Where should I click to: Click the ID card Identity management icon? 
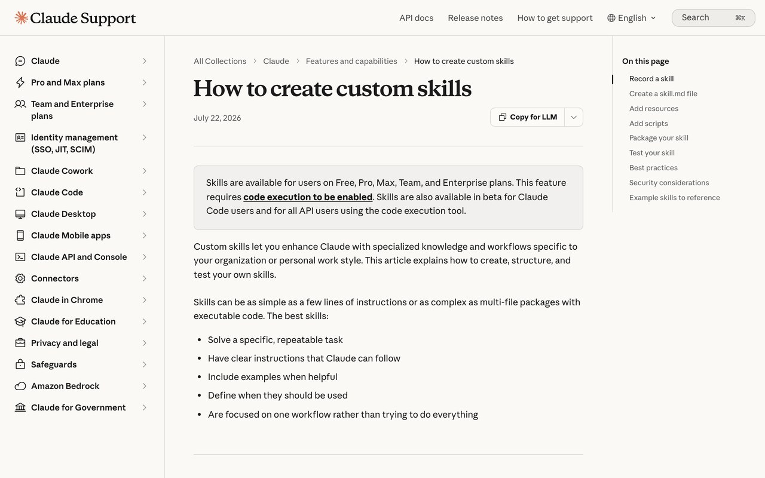20,137
